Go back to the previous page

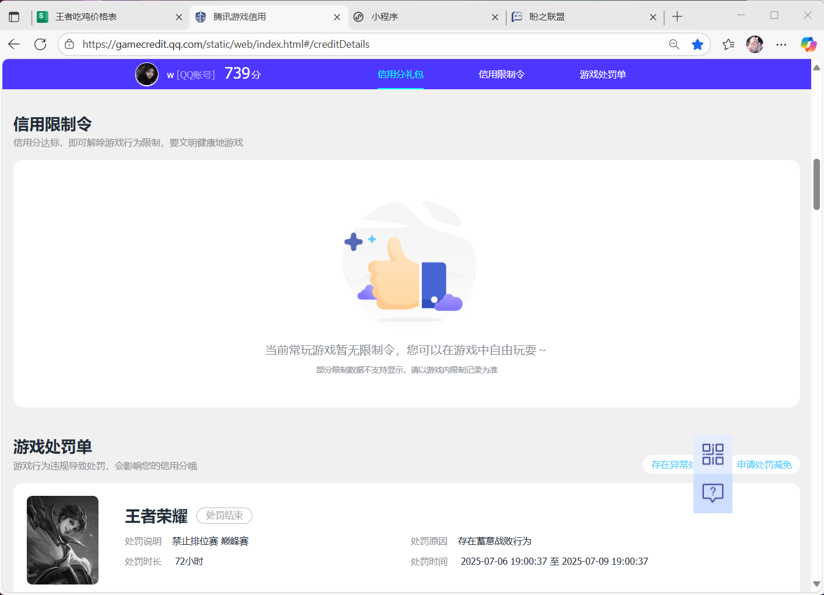(14, 44)
